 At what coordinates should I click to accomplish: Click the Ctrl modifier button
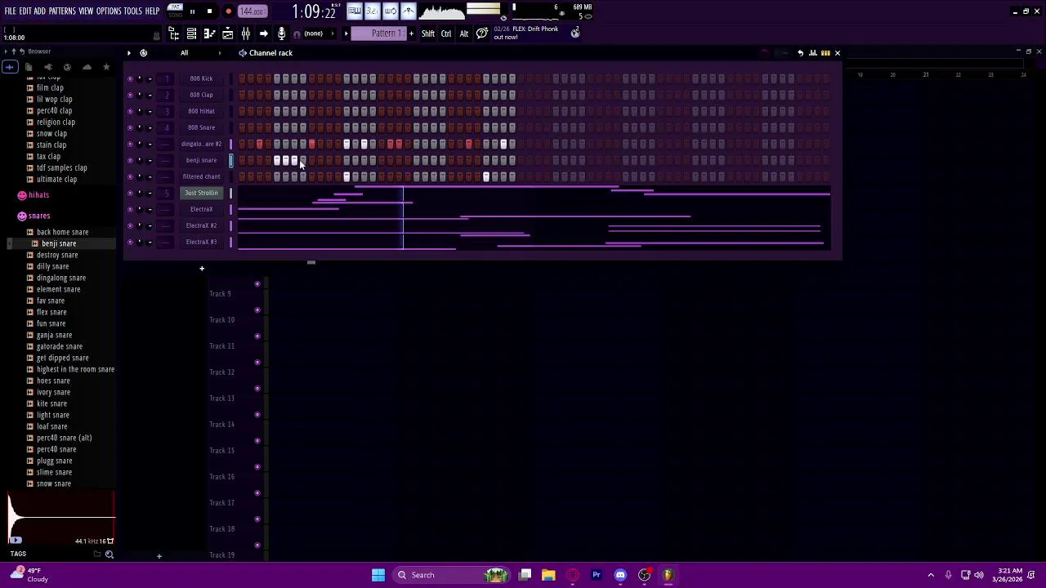(x=446, y=33)
